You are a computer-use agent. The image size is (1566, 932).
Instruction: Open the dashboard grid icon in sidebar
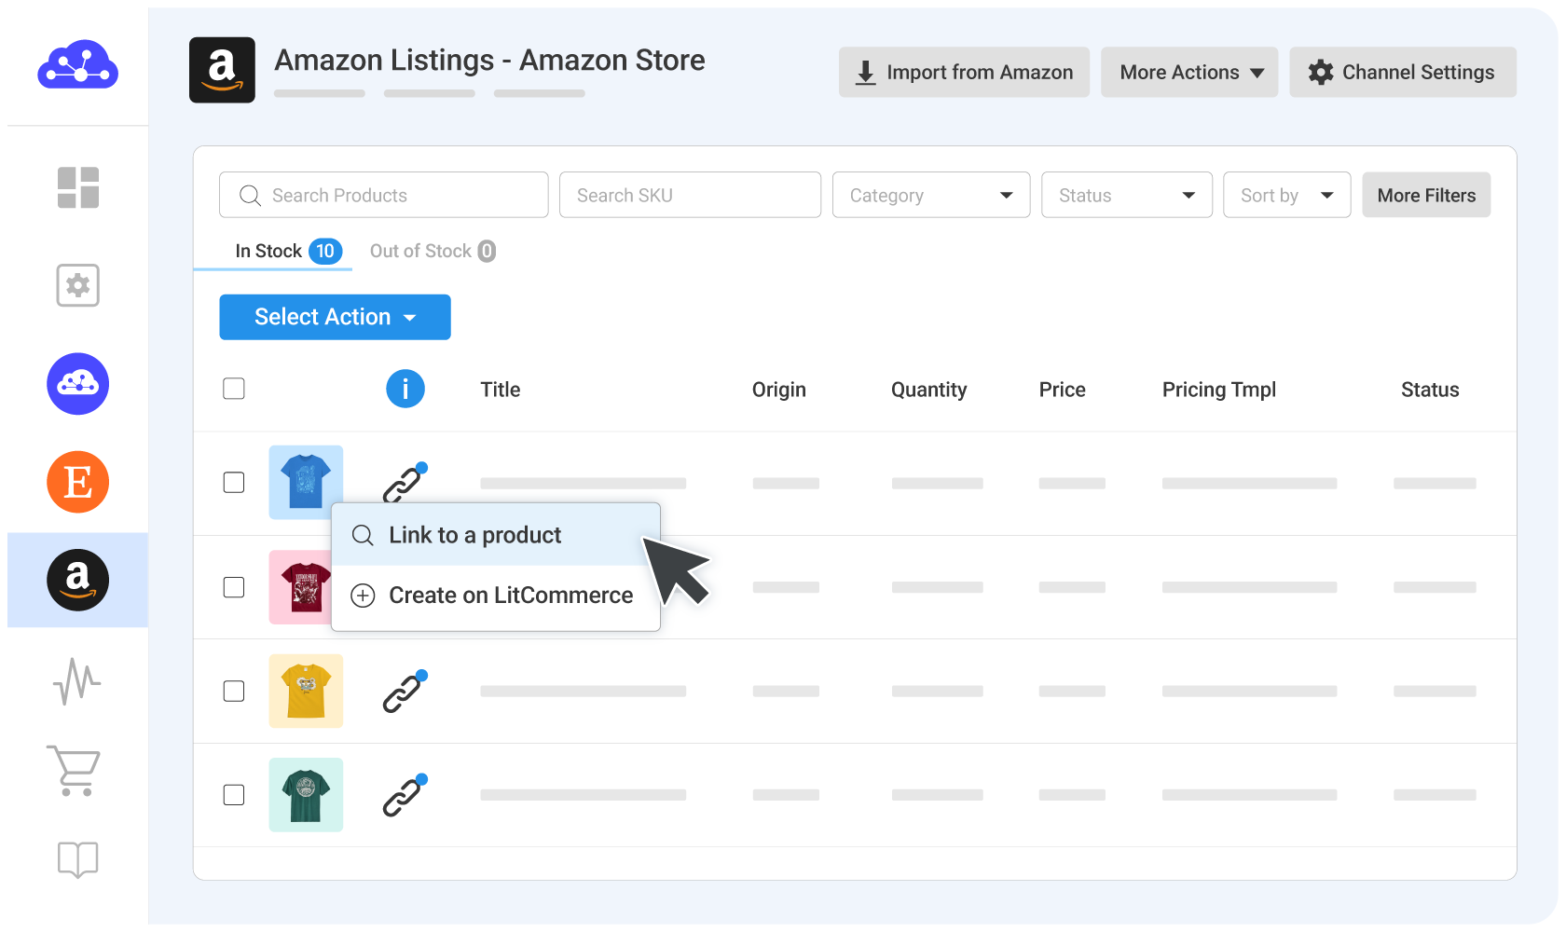[78, 187]
